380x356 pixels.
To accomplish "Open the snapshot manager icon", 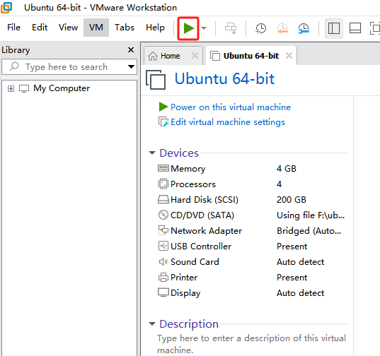I will point(304,28).
